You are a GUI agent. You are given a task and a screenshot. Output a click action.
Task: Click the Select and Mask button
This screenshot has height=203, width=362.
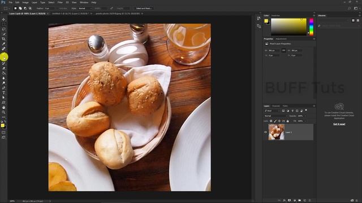point(144,8)
